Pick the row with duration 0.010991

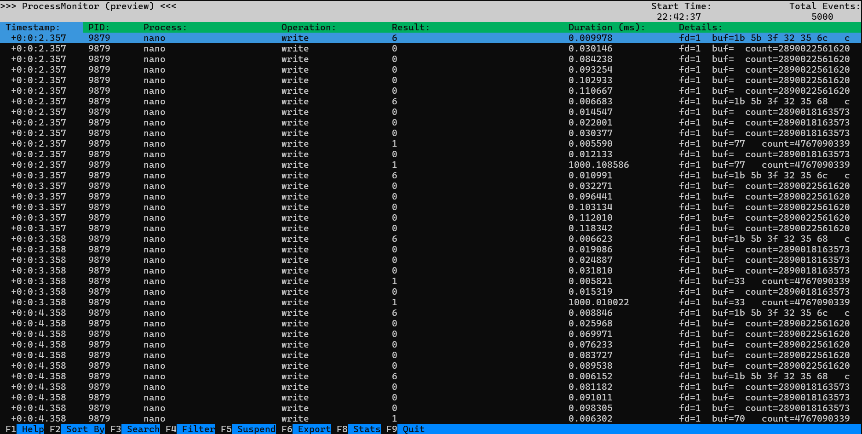[x=431, y=176]
